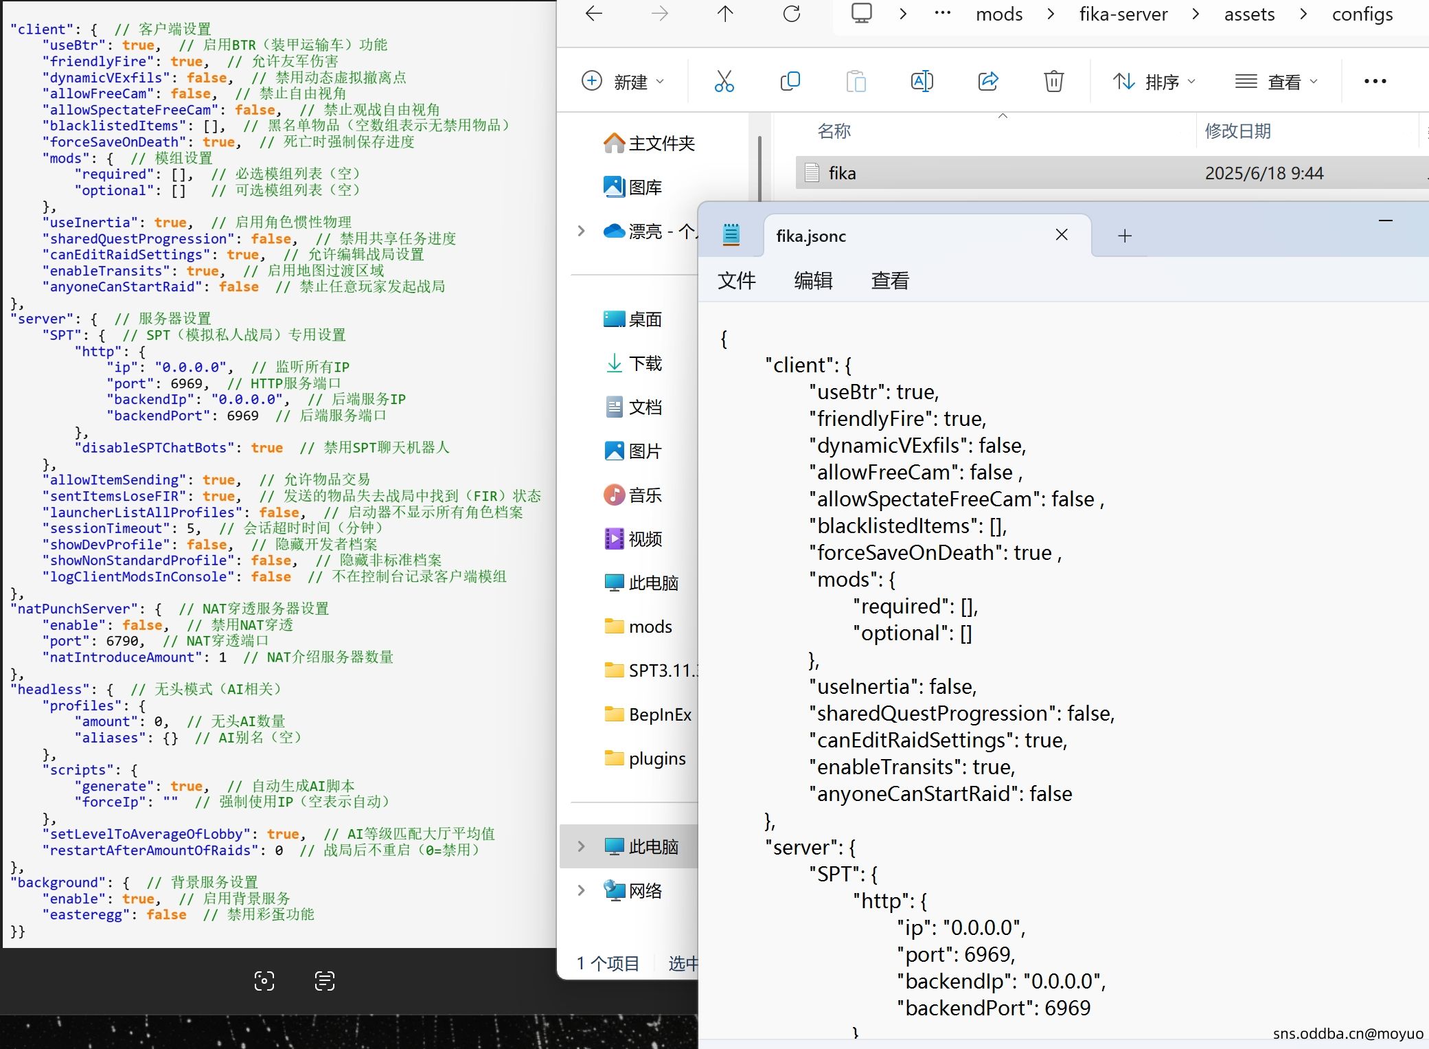Expand breadcrumb chevron after mods
The height and width of the screenshot is (1049, 1429).
(x=1051, y=14)
